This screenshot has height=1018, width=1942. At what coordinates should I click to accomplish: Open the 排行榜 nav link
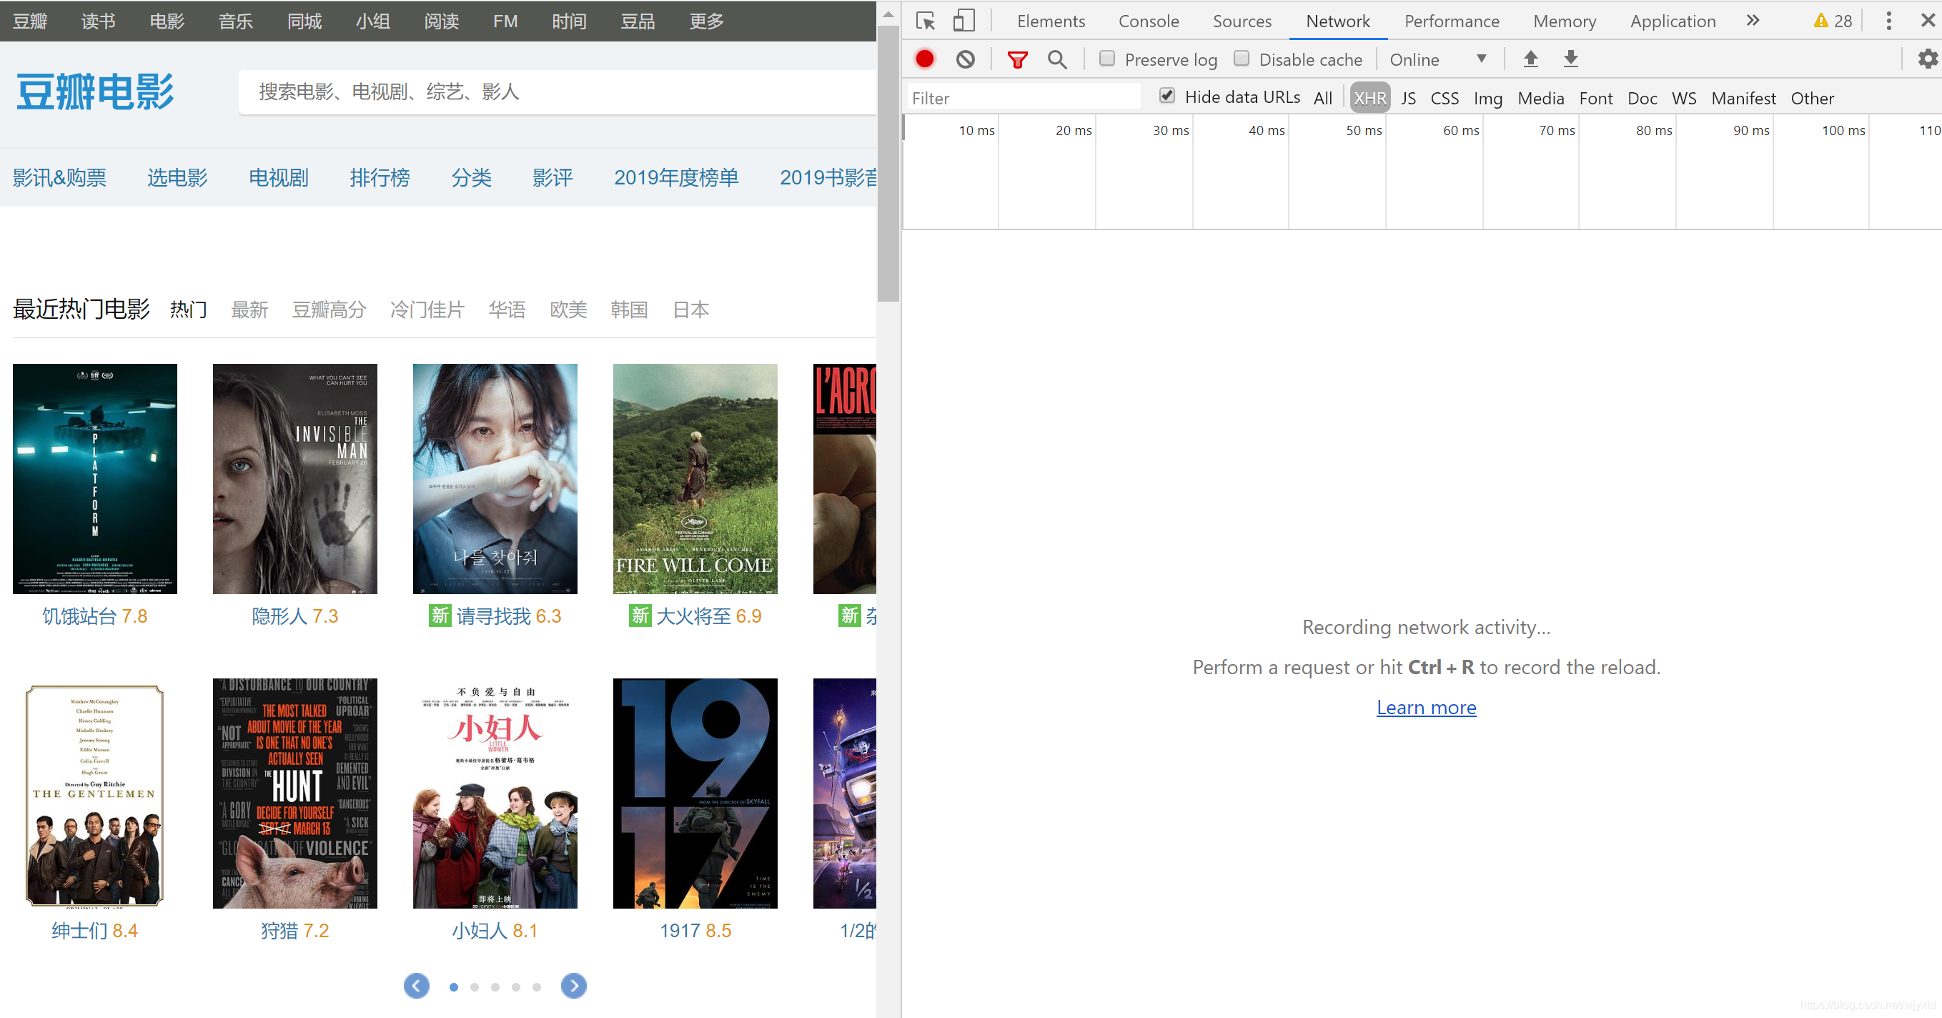point(380,177)
